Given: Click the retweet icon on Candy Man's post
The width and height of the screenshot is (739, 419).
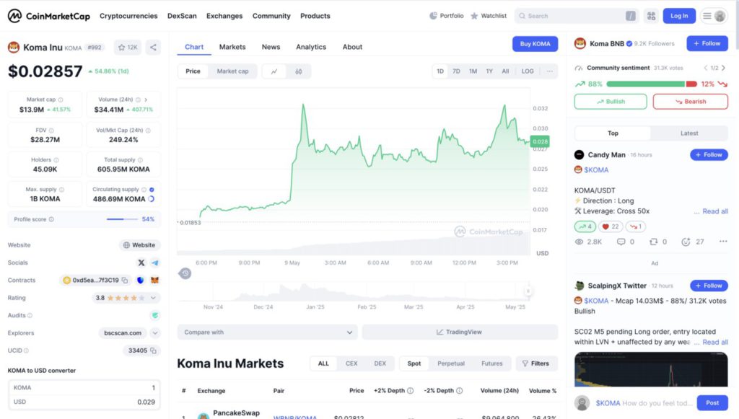Looking at the screenshot, I should pyautogui.click(x=652, y=242).
